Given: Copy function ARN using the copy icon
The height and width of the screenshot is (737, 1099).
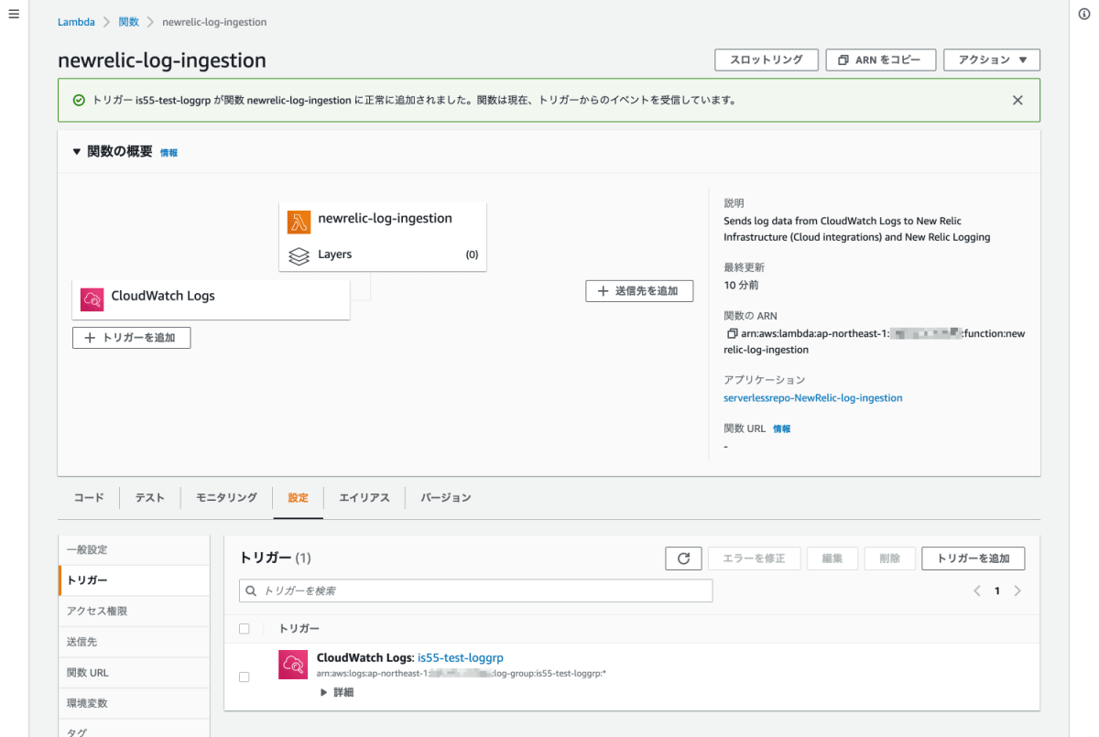Looking at the screenshot, I should coord(731,334).
